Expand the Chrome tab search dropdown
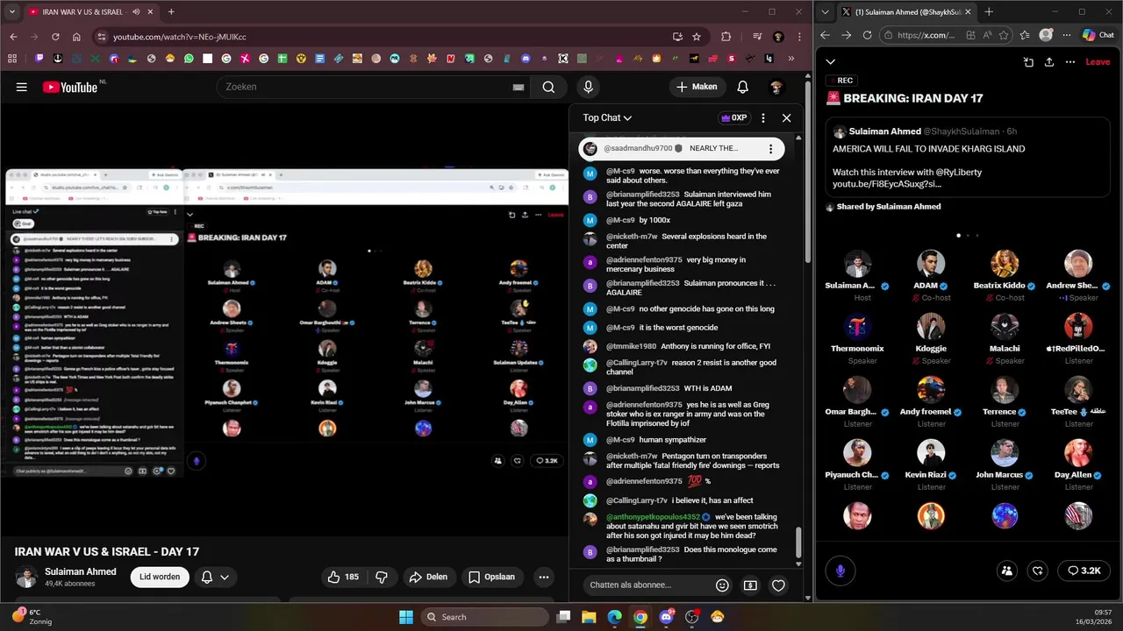The height and width of the screenshot is (631, 1123). click(x=11, y=12)
